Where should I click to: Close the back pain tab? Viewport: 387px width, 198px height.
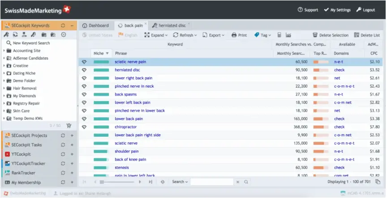pos(146,24)
